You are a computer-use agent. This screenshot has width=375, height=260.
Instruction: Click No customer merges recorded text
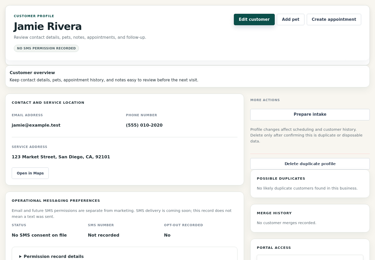point(286,223)
